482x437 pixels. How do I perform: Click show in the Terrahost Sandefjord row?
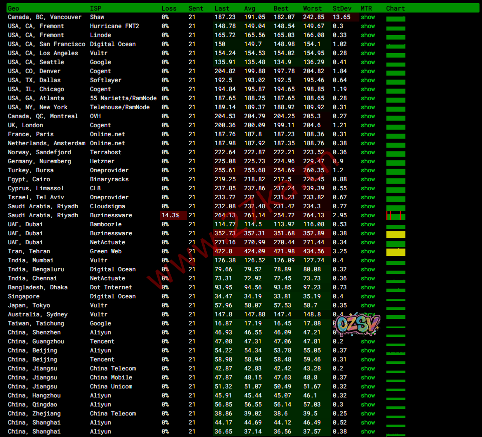(368, 152)
